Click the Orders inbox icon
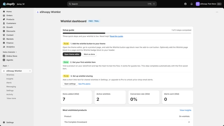The image size is (224, 126). pos(4,15)
